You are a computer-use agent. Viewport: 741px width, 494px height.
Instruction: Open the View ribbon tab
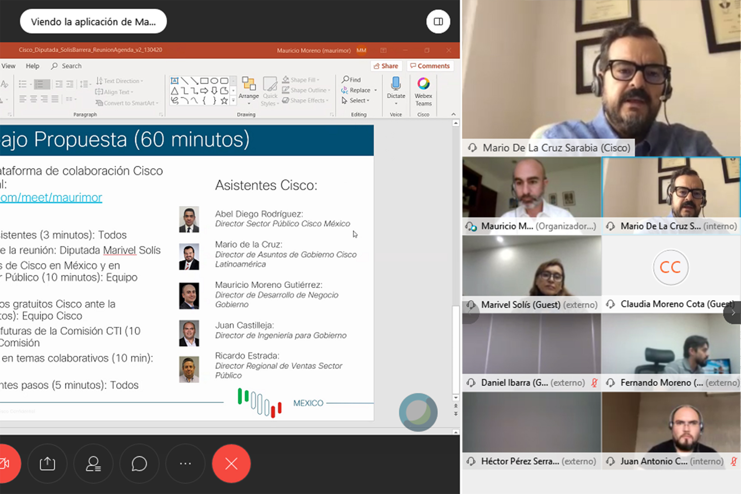coord(8,66)
